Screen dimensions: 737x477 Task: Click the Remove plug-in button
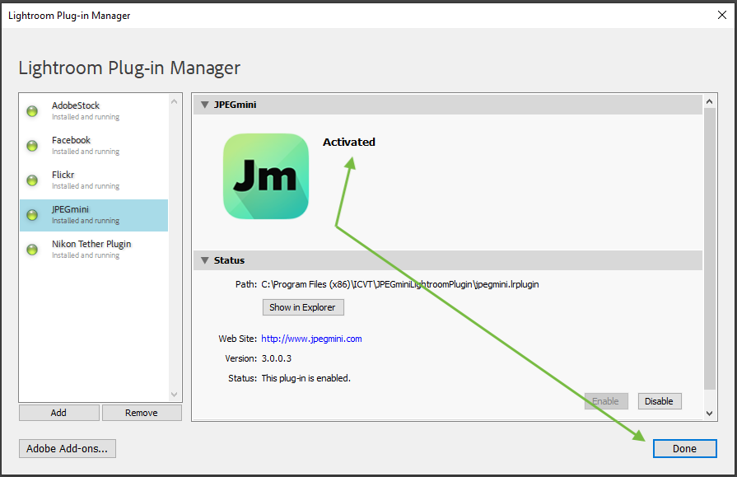[142, 413]
